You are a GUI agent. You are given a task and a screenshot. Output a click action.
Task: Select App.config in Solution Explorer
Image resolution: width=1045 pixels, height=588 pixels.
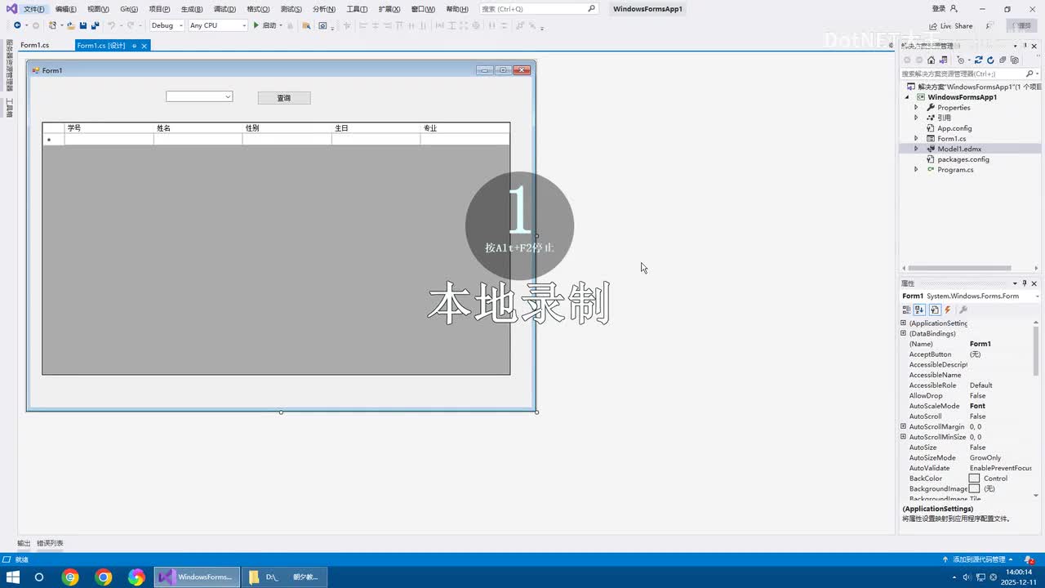click(954, 128)
